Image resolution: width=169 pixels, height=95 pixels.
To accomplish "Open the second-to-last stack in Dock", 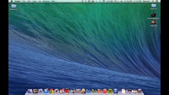I will tap(129, 91).
